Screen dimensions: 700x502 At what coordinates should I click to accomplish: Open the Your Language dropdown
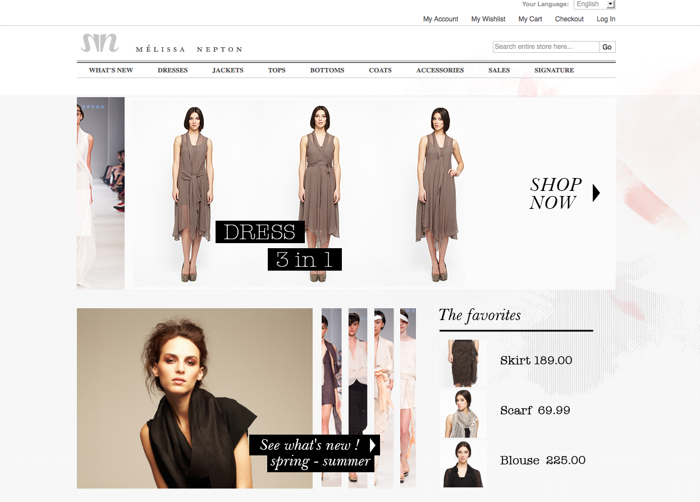594,4
